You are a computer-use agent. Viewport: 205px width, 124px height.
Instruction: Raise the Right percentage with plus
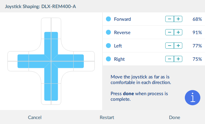(178, 59)
